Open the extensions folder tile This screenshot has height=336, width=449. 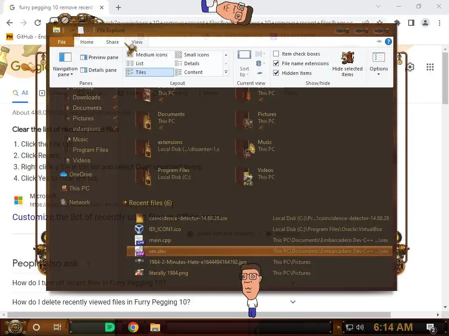(x=178, y=149)
